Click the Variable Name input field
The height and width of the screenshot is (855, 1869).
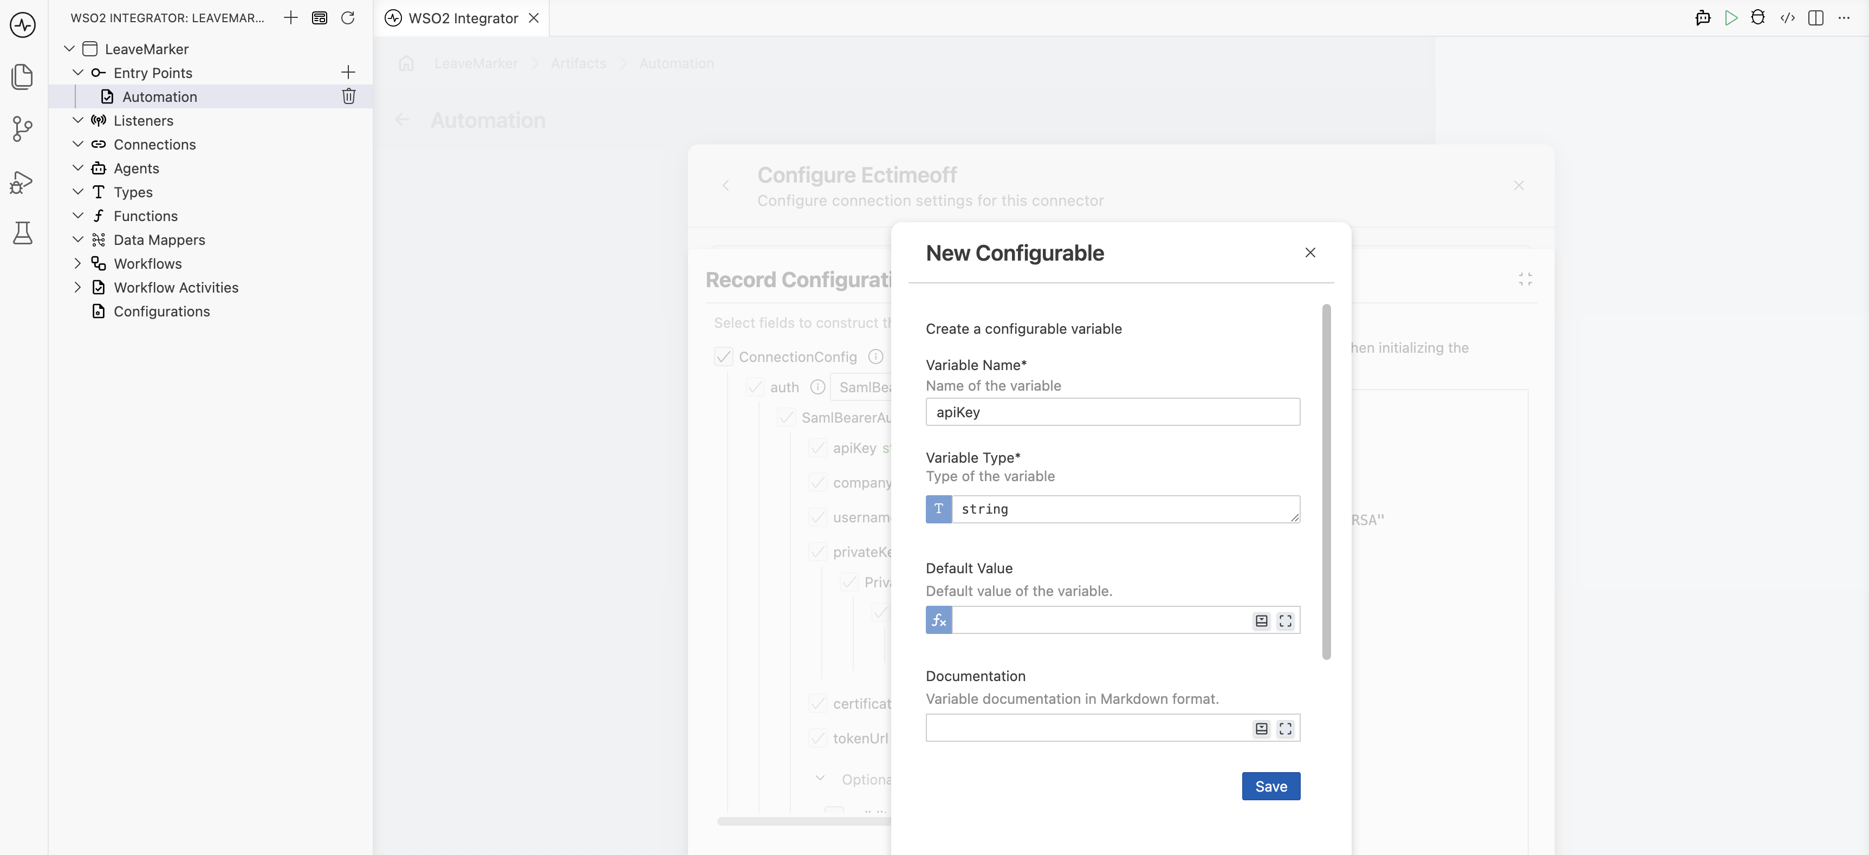point(1112,412)
